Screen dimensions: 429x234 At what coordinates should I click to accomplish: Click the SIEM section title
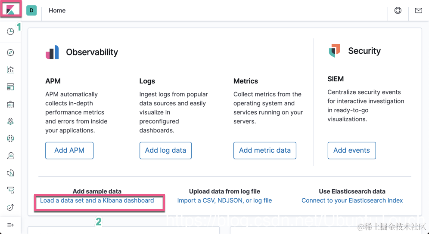point(336,79)
